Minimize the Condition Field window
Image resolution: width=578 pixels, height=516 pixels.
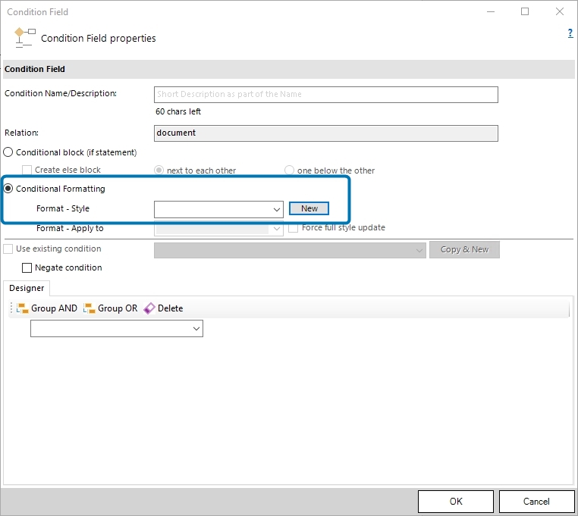pyautogui.click(x=491, y=12)
